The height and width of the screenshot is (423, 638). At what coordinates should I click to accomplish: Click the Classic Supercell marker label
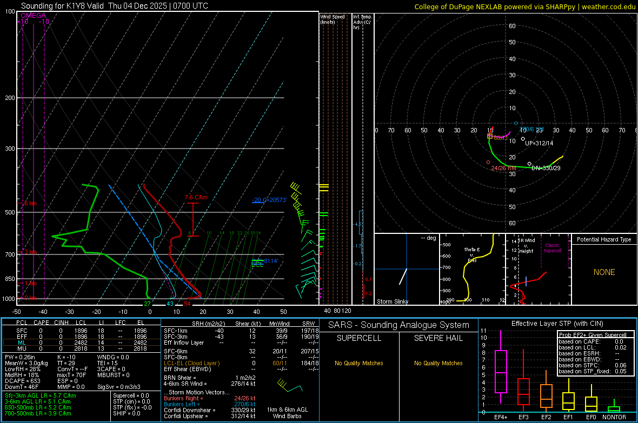[553, 248]
